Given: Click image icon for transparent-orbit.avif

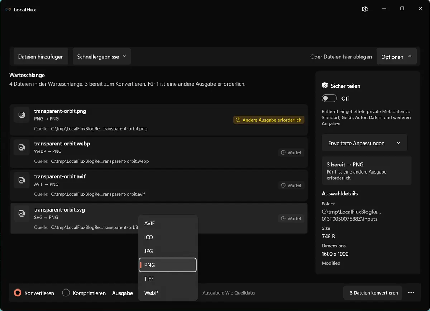Looking at the screenshot, I should coord(21,180).
